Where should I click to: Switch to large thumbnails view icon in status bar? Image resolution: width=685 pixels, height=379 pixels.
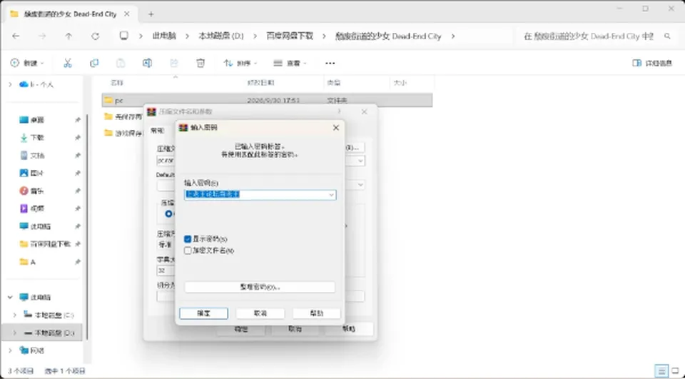(x=676, y=371)
